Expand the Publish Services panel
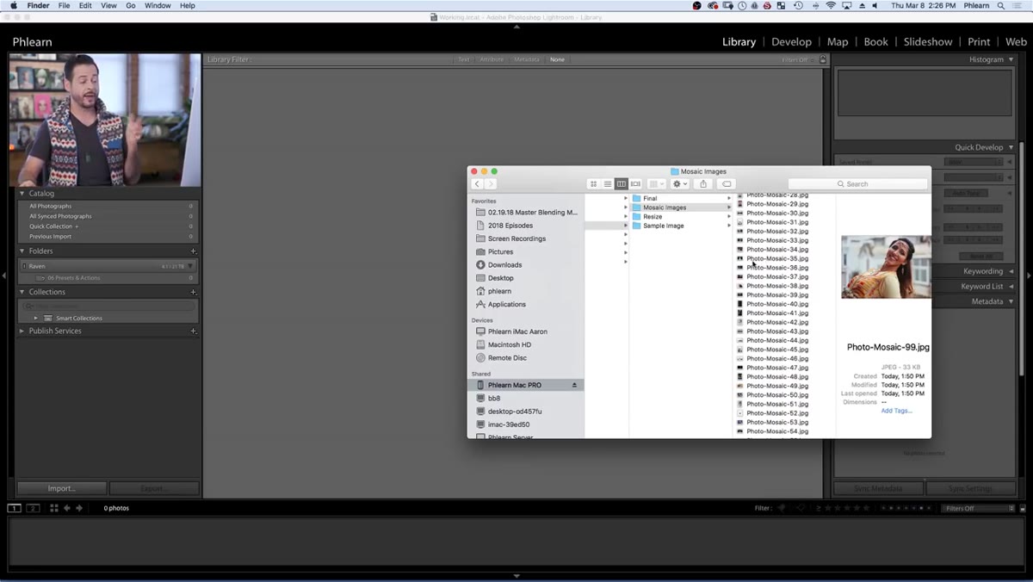The height and width of the screenshot is (582, 1033). (x=22, y=331)
